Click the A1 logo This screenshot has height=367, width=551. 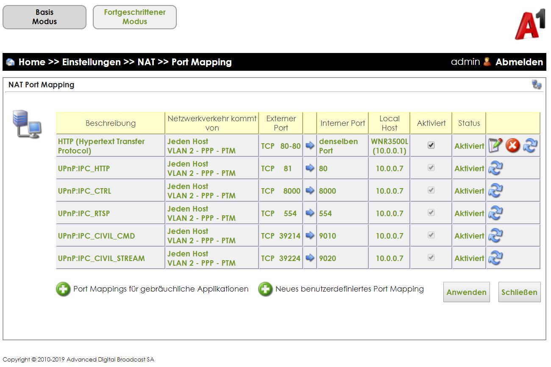529,24
